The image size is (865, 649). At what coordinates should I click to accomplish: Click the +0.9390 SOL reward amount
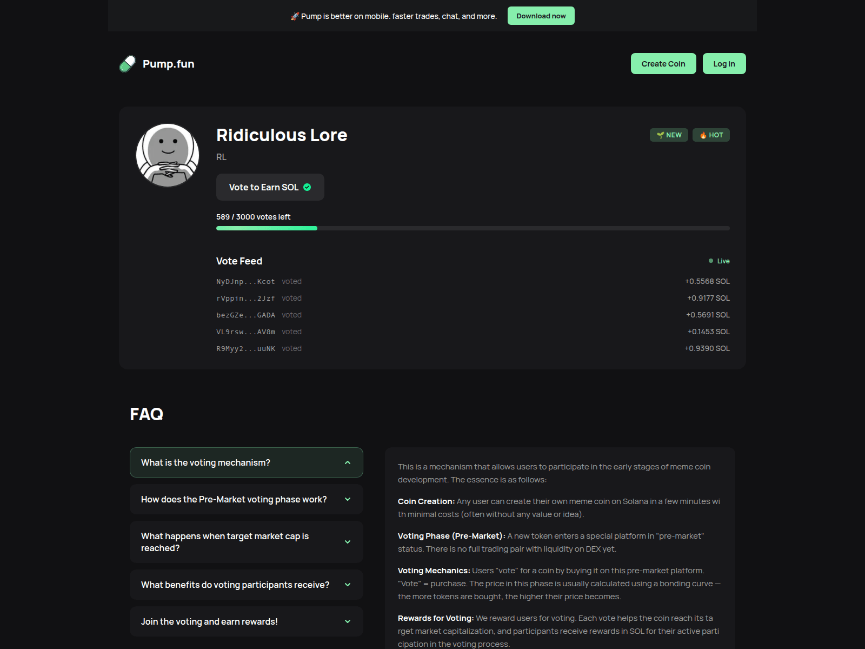point(707,348)
